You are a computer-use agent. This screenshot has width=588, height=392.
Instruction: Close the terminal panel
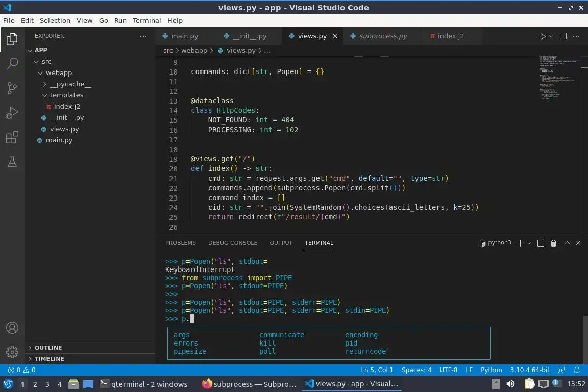click(578, 243)
